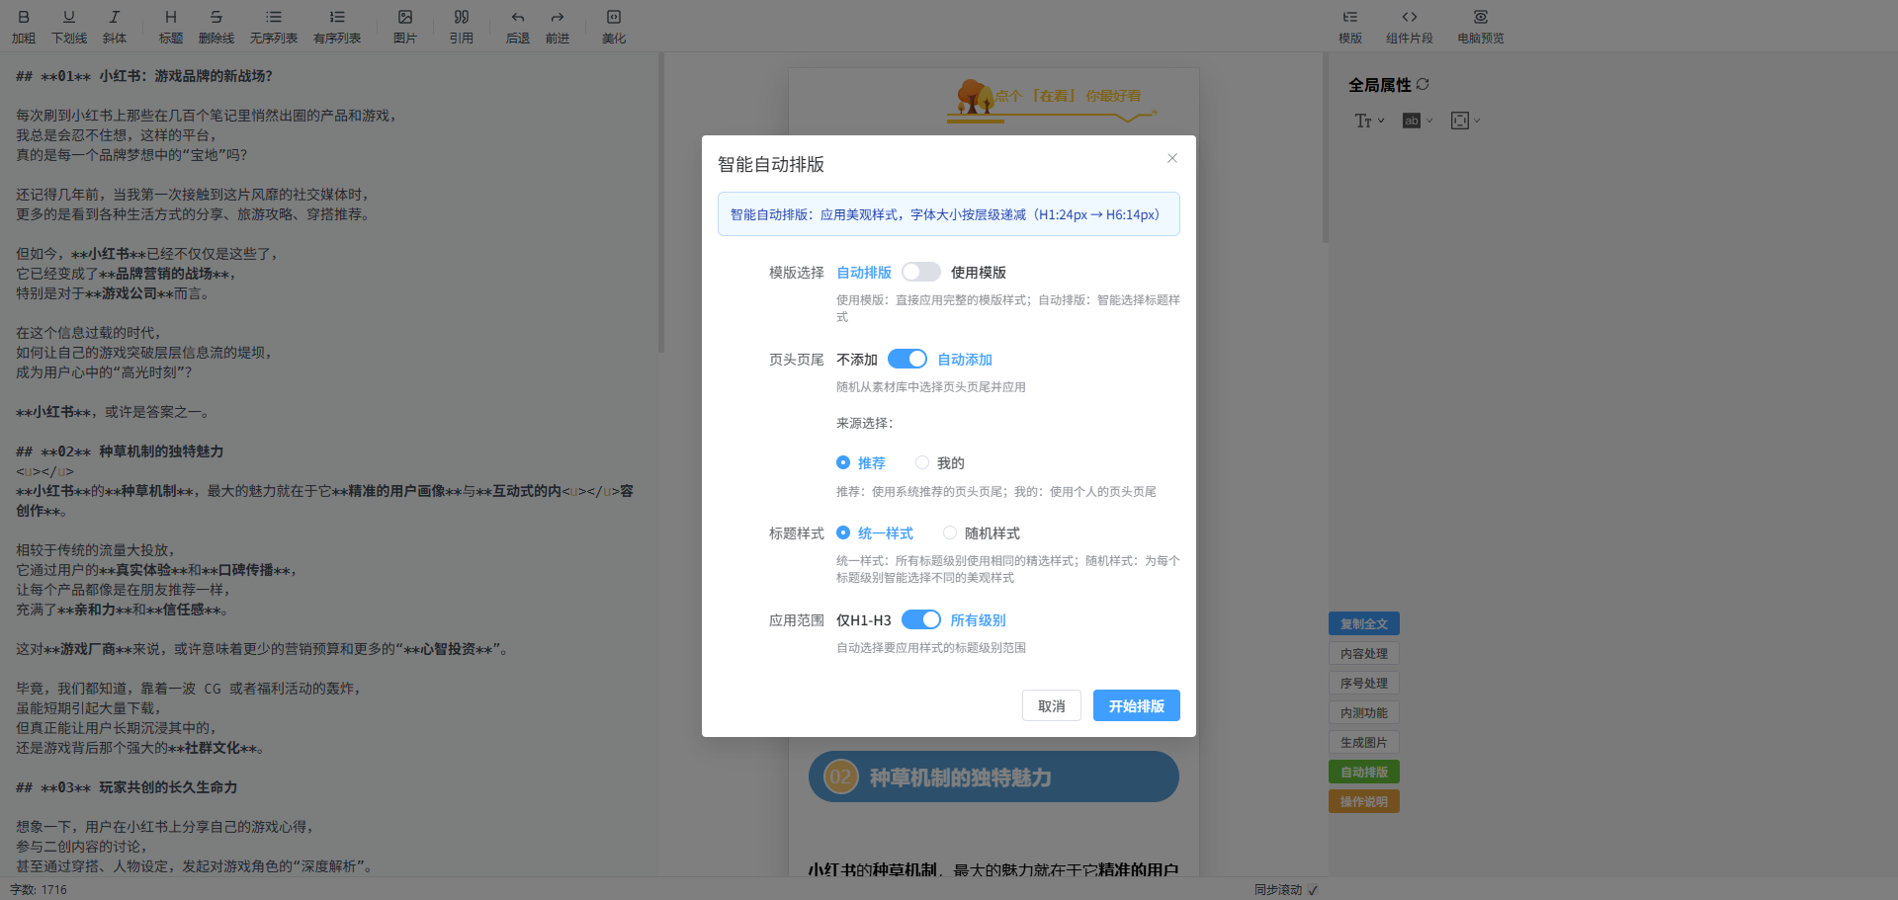Viewport: 1898px width, 900px height.
Task: Click the 操作说明 orange button
Action: [1364, 801]
